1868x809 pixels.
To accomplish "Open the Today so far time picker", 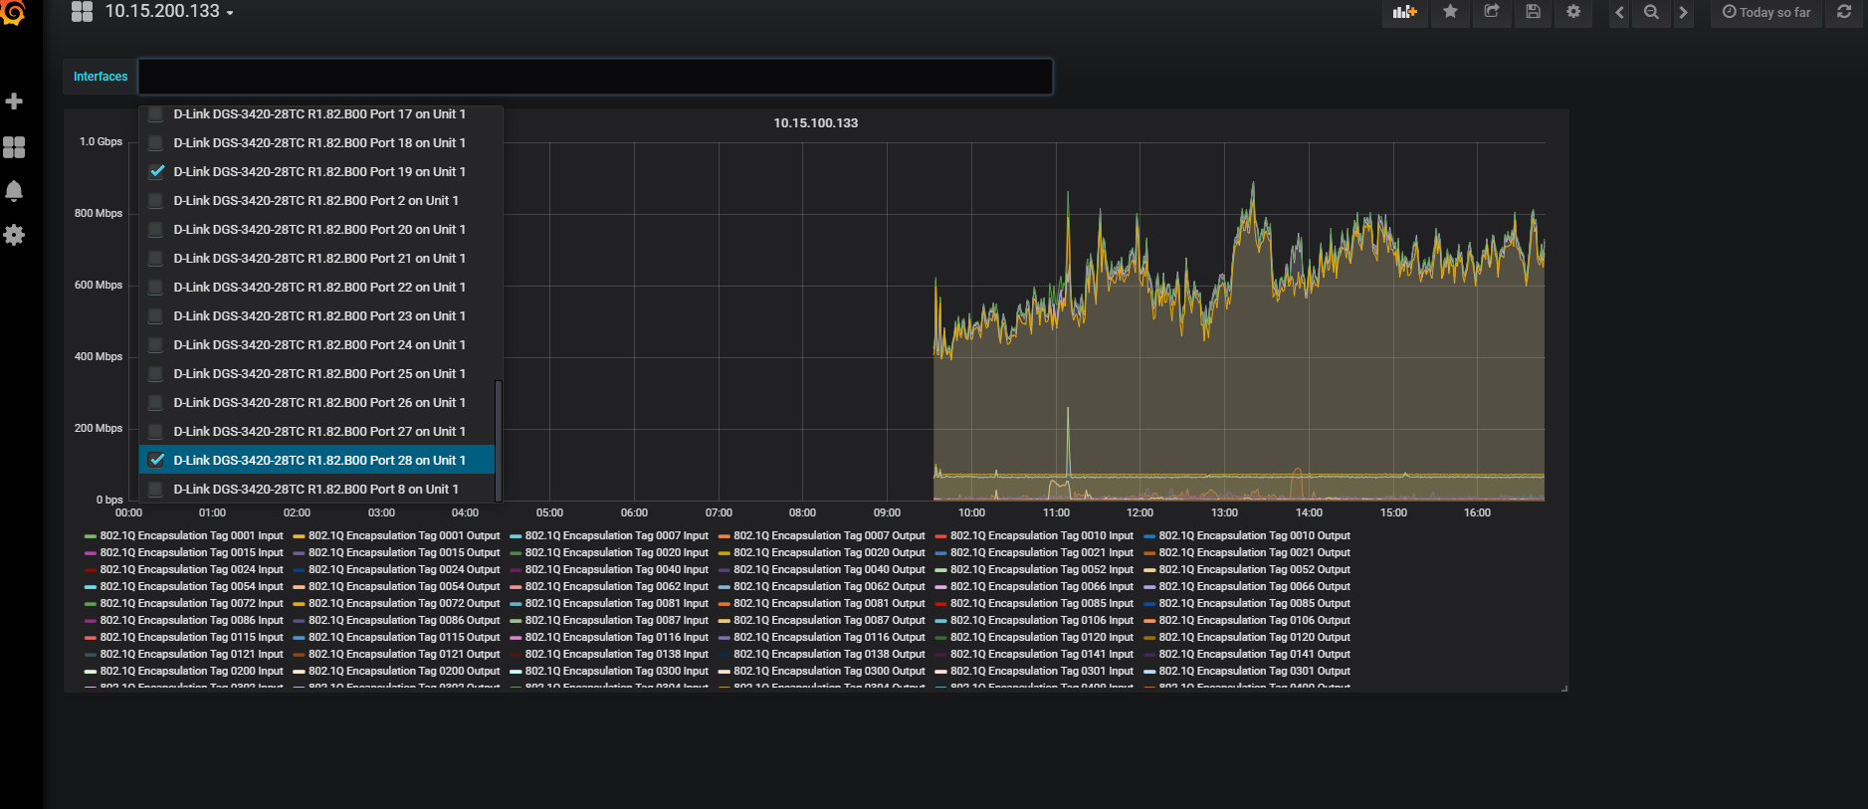I will tap(1766, 12).
